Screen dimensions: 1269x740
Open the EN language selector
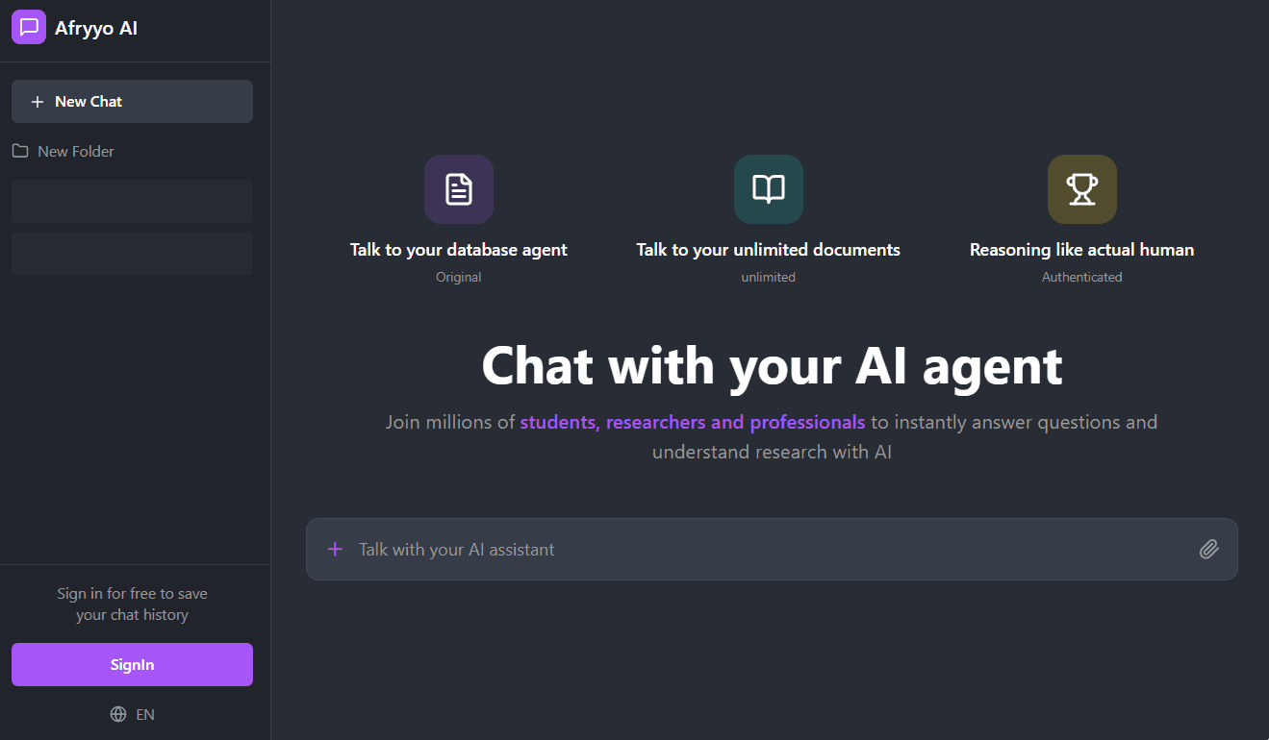click(145, 714)
